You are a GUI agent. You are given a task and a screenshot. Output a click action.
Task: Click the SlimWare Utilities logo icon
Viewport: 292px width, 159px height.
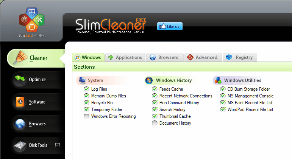[32, 20]
